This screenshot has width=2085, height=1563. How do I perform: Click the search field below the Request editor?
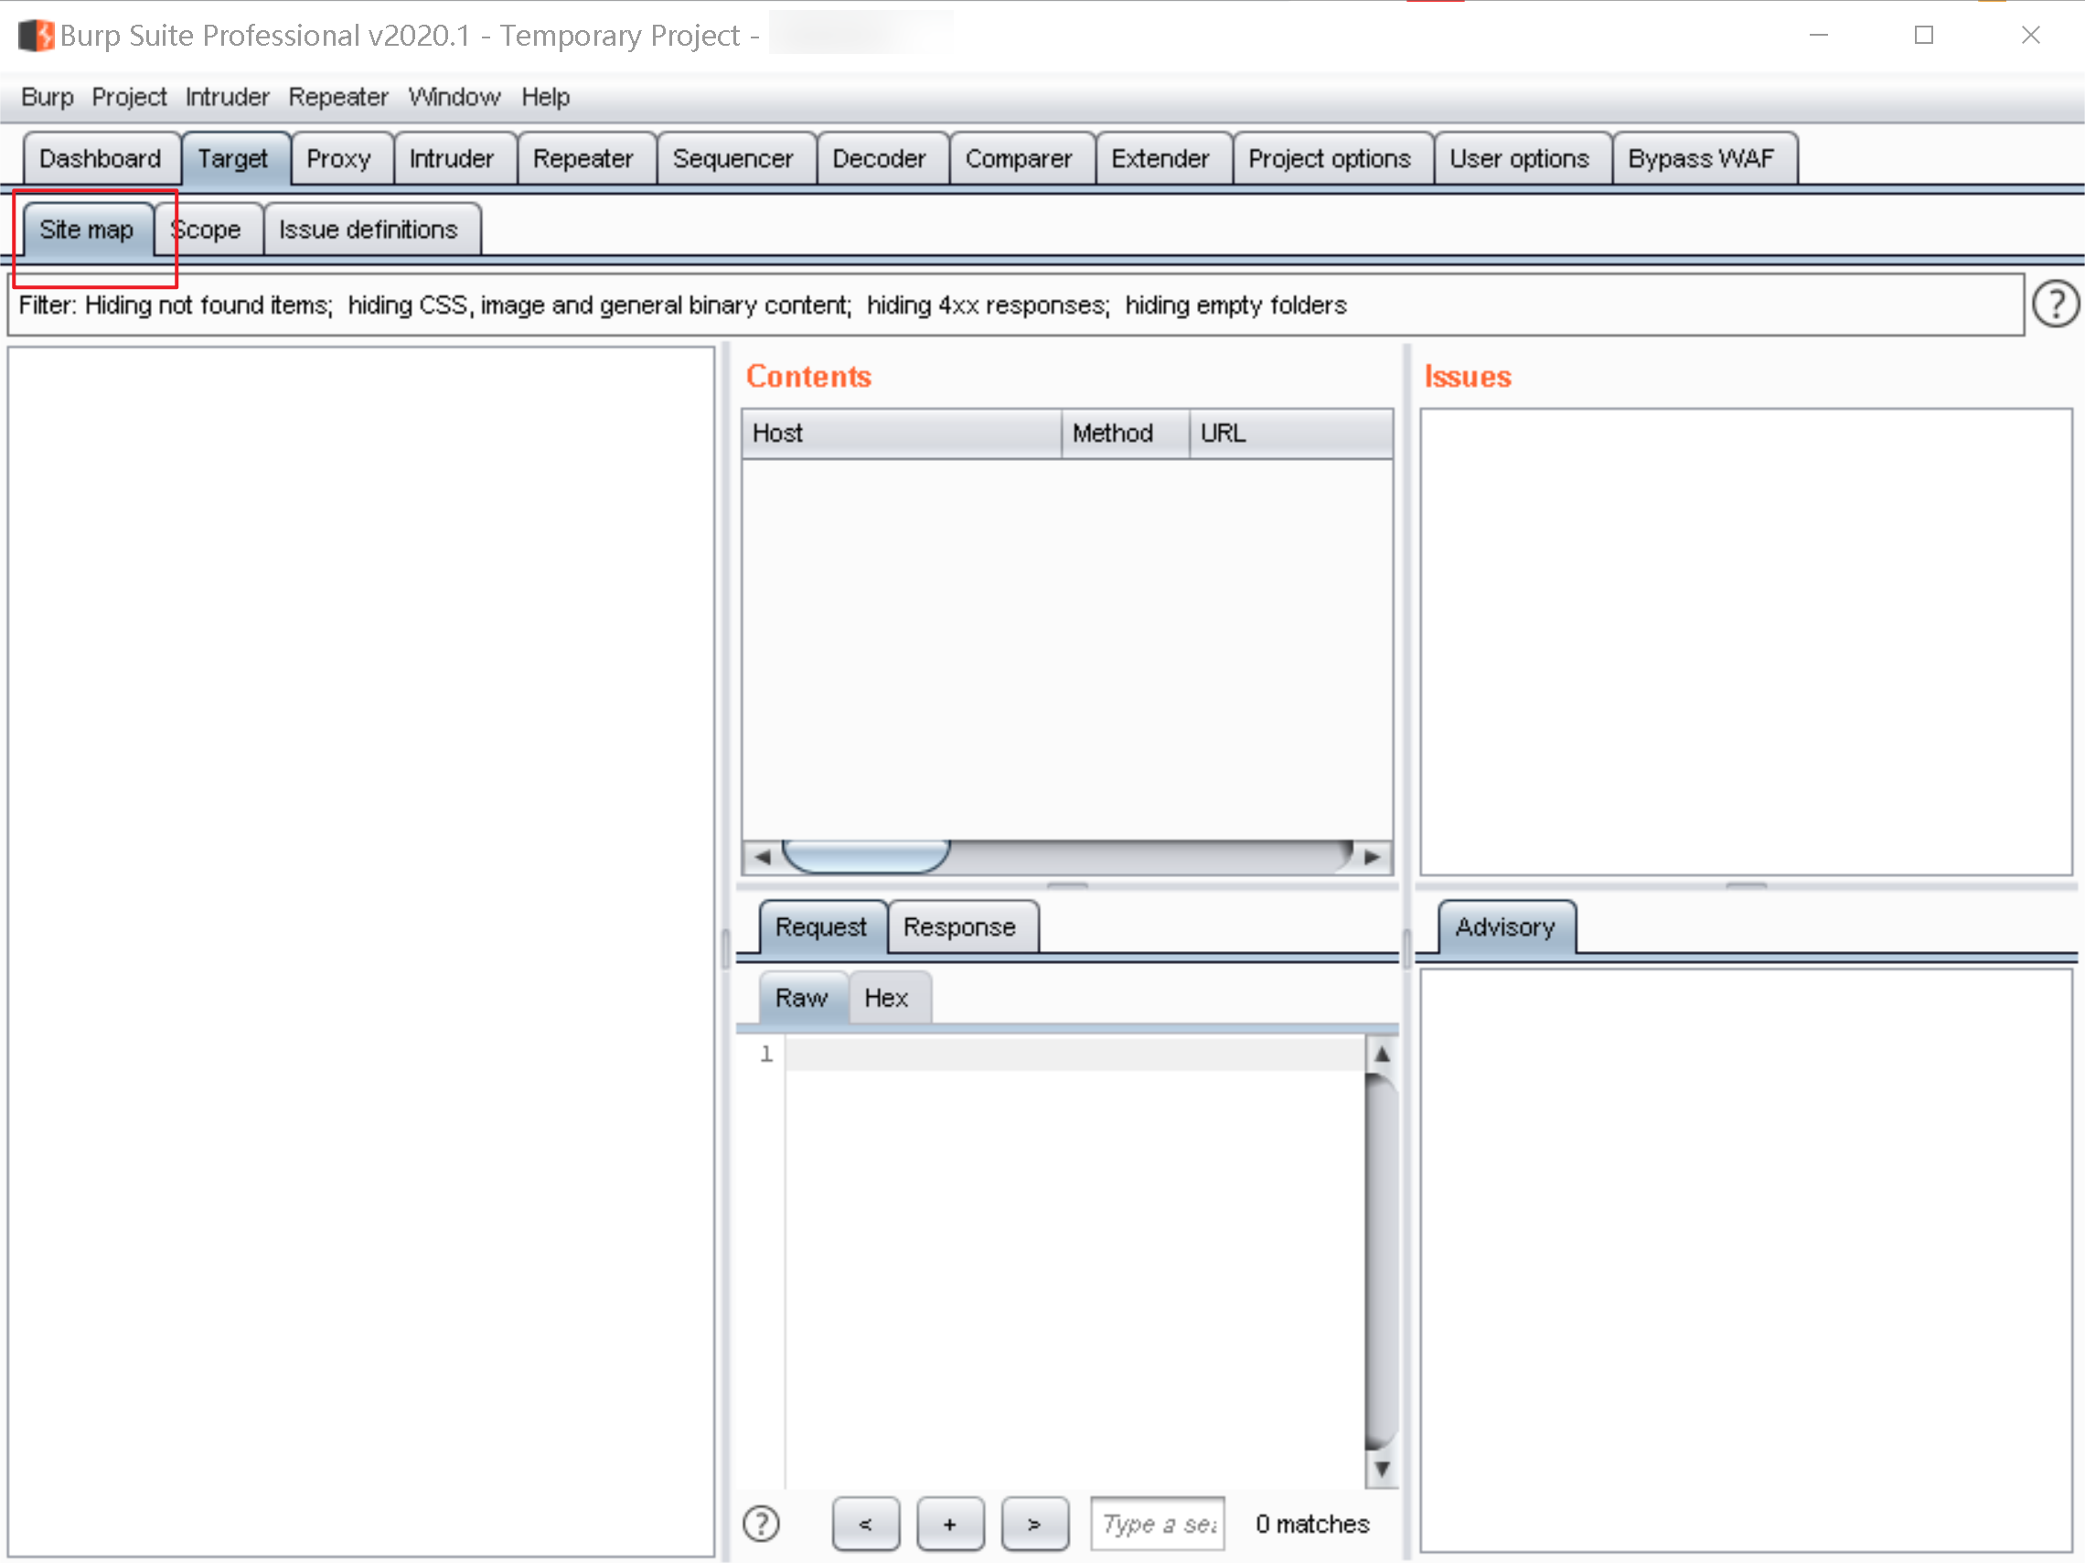coord(1157,1524)
